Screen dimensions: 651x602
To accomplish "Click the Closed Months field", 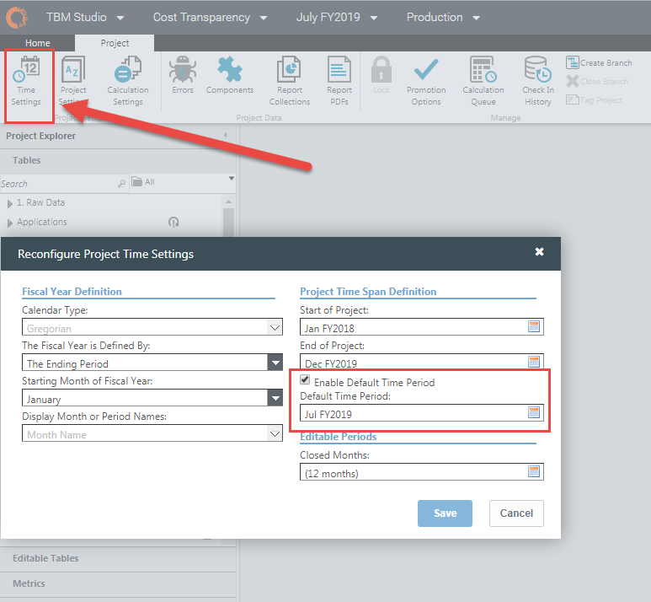I will [x=421, y=472].
